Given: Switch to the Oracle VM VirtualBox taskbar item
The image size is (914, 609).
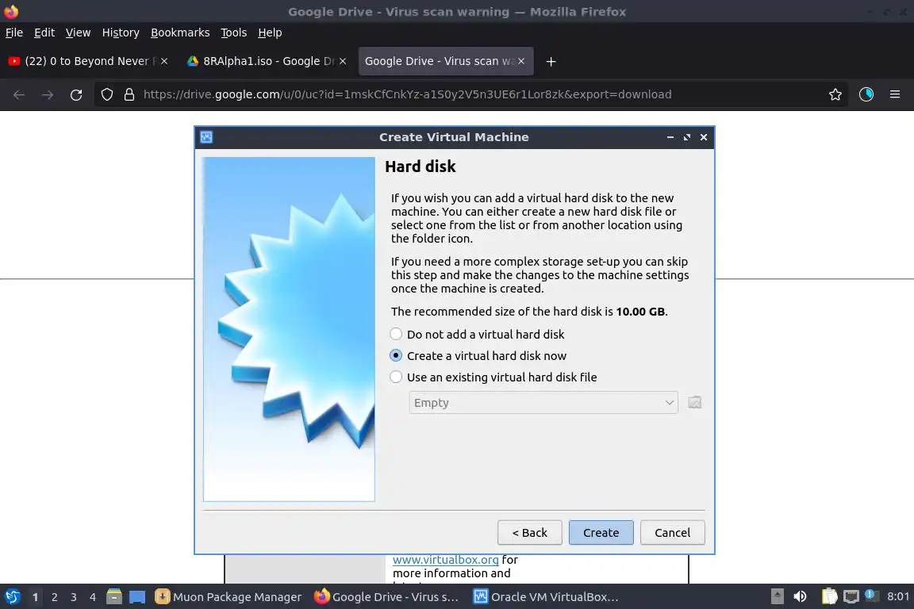Looking at the screenshot, I should pos(546,597).
